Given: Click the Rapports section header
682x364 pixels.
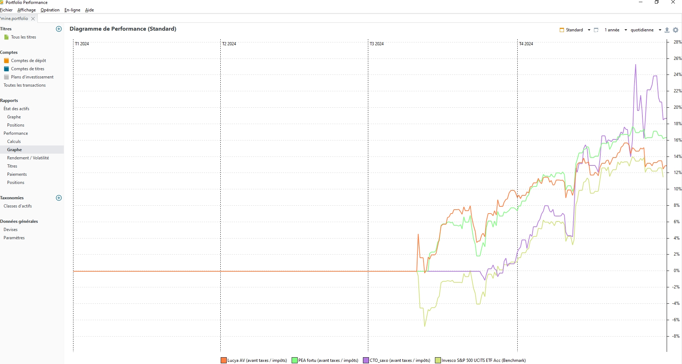Looking at the screenshot, I should click(9, 101).
